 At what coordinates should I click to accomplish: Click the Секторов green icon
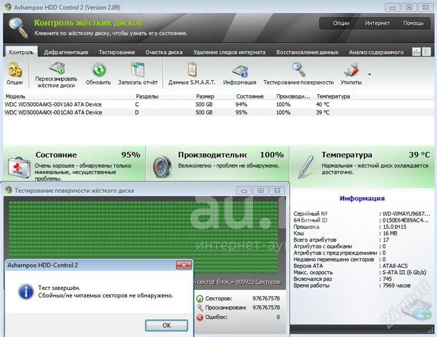pyautogui.click(x=199, y=299)
